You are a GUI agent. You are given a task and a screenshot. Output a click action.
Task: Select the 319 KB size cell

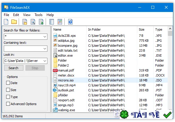click(144, 70)
